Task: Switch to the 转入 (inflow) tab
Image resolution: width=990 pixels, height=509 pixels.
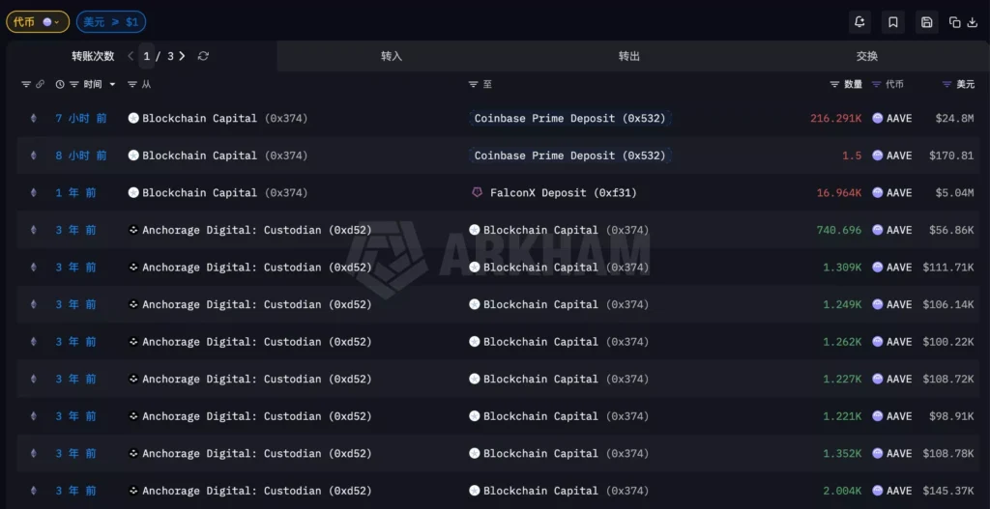Action: (x=392, y=56)
